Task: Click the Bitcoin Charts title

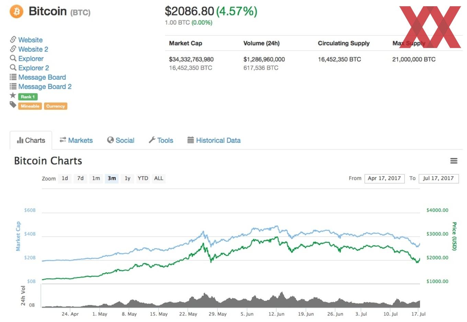Action: coord(48,161)
